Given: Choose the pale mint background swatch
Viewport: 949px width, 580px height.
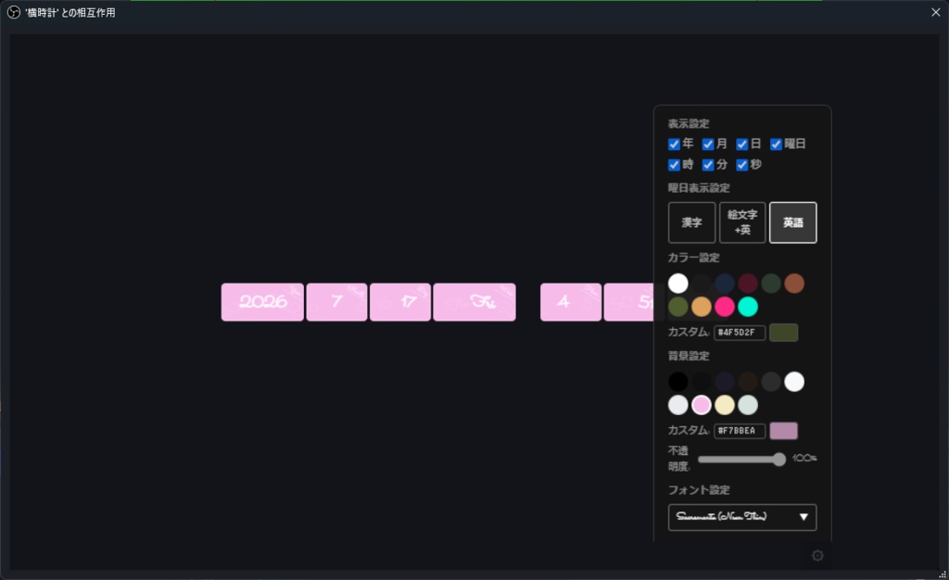Looking at the screenshot, I should [x=748, y=405].
